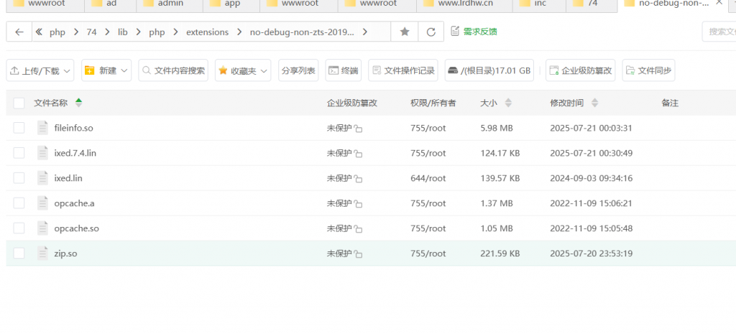Sort by 修改时间 column arrows
This screenshot has height=334, width=736.
coord(594,103)
